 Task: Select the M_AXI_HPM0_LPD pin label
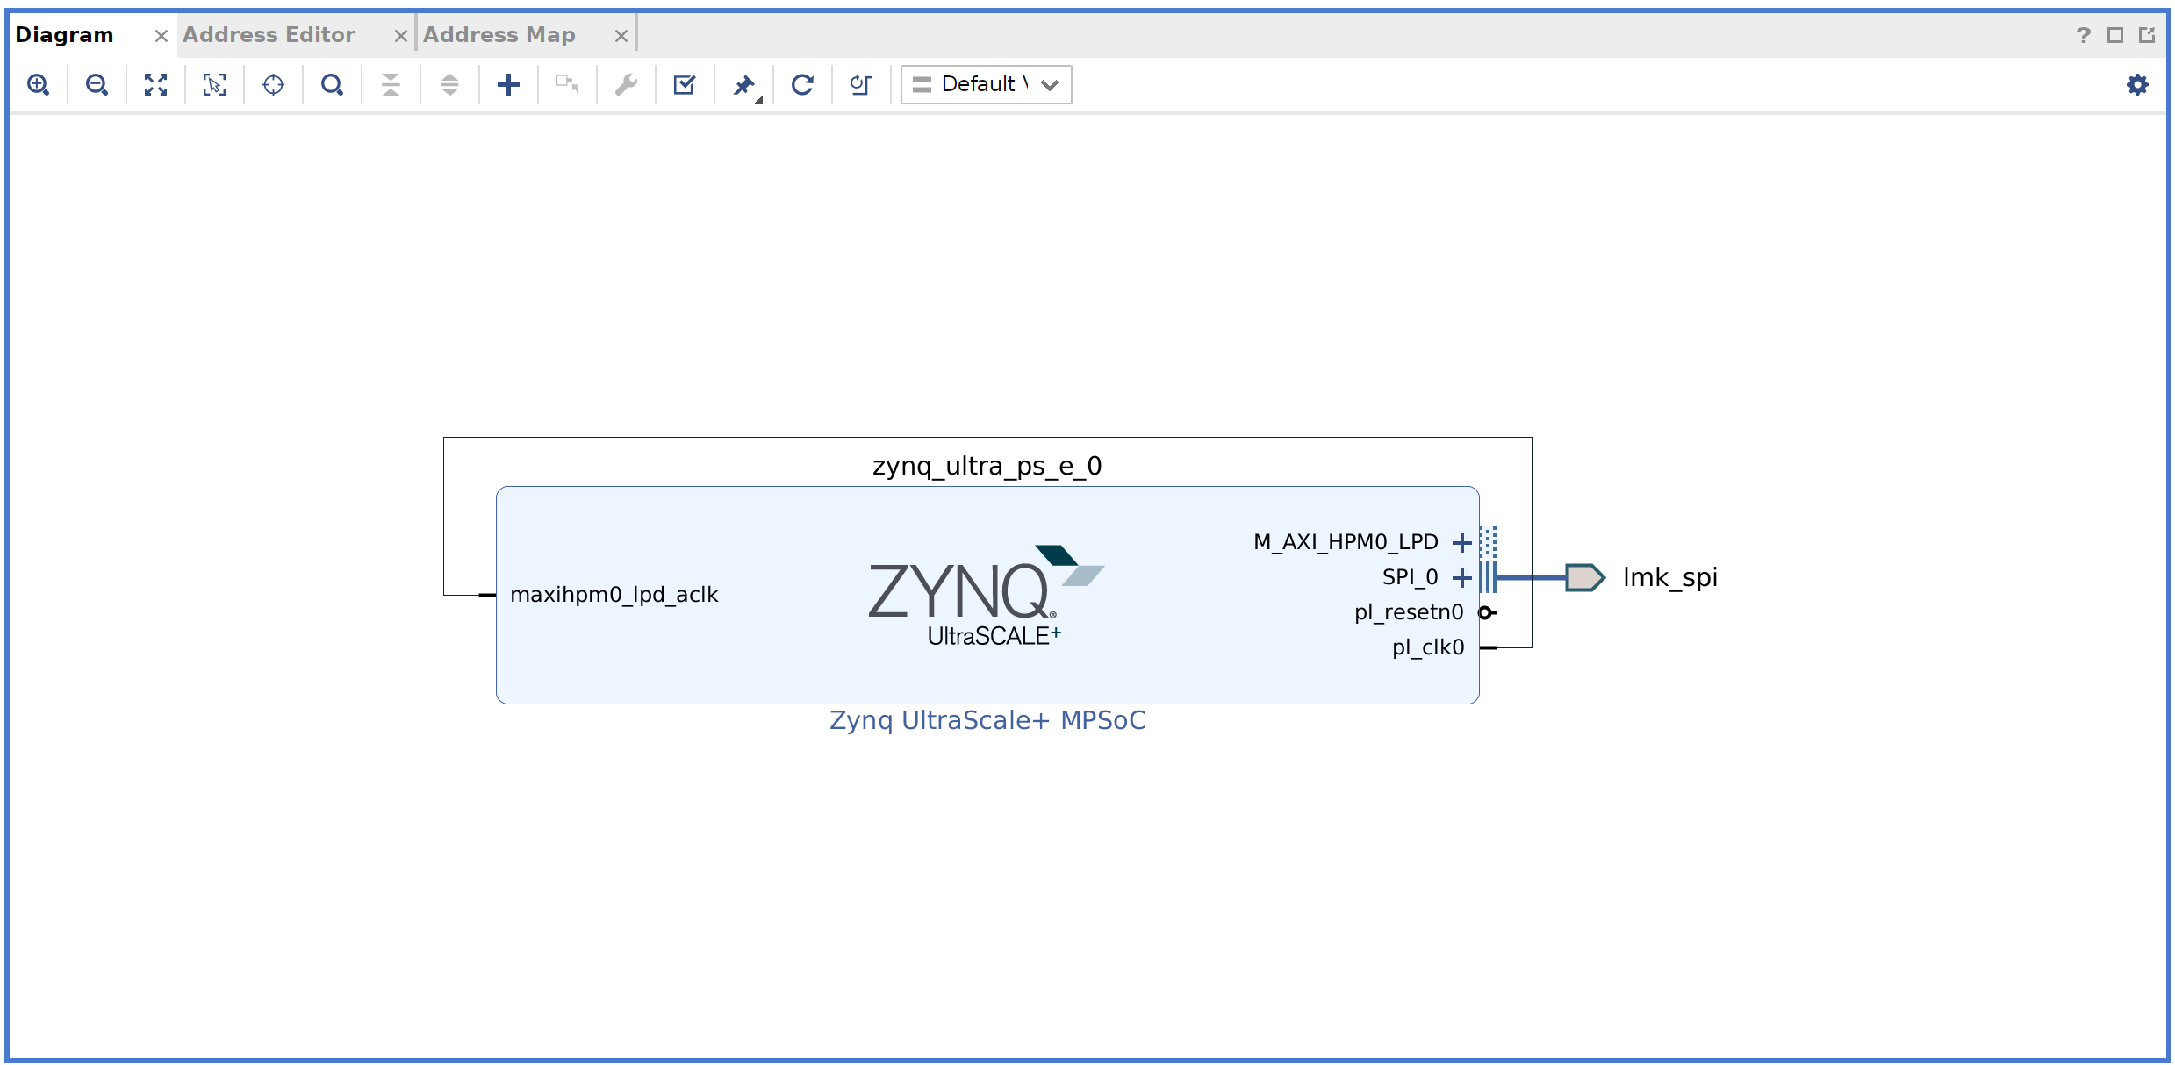click(x=1346, y=542)
